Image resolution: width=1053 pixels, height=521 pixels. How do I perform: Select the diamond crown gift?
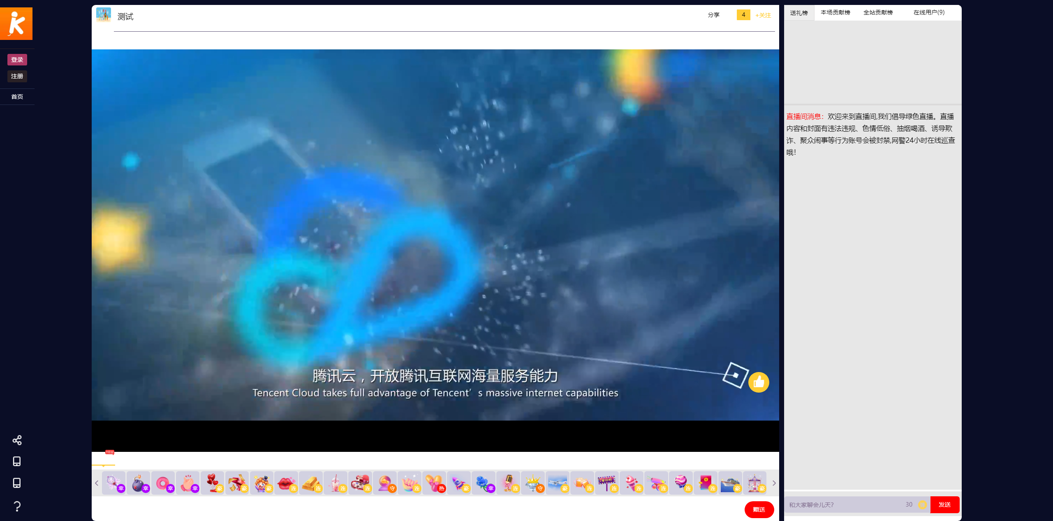(533, 483)
